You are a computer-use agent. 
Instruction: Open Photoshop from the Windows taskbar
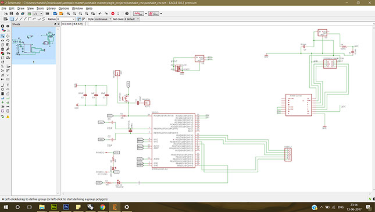(x=66, y=207)
